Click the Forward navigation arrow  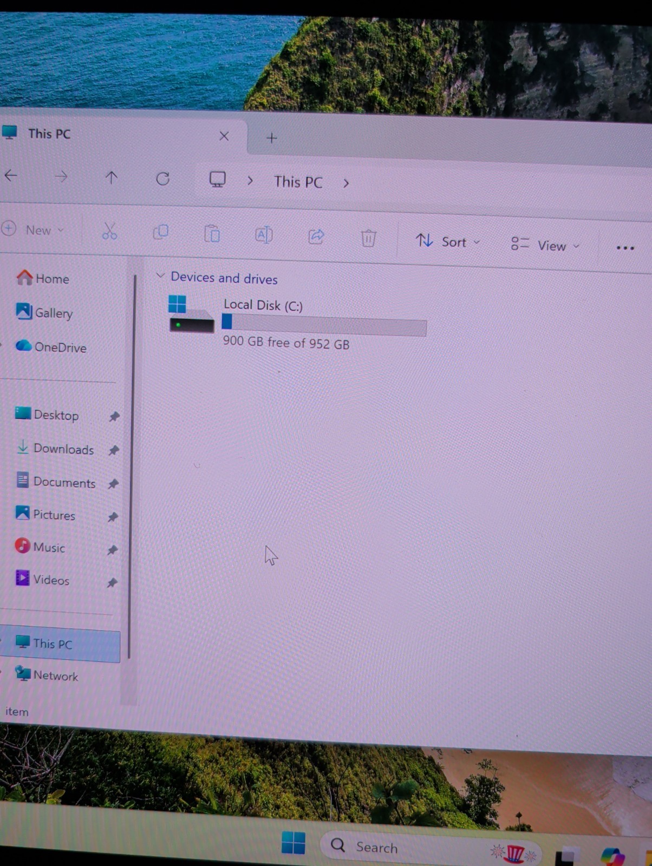(x=61, y=176)
